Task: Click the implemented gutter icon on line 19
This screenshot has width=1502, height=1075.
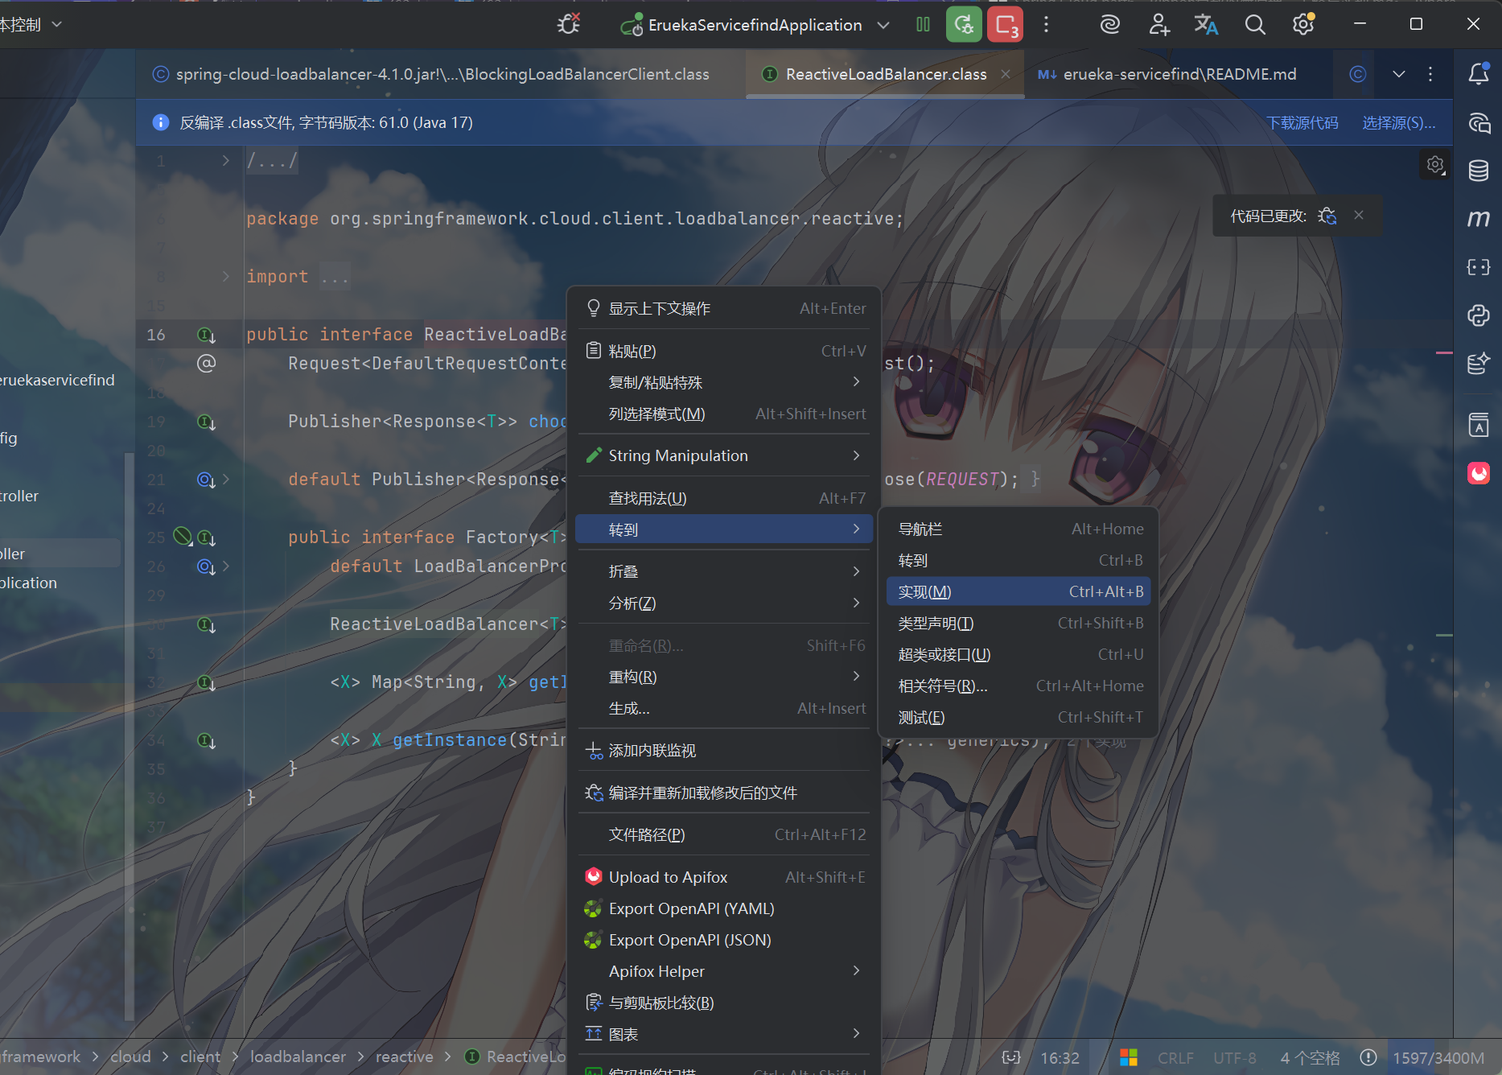Action: coord(206,421)
